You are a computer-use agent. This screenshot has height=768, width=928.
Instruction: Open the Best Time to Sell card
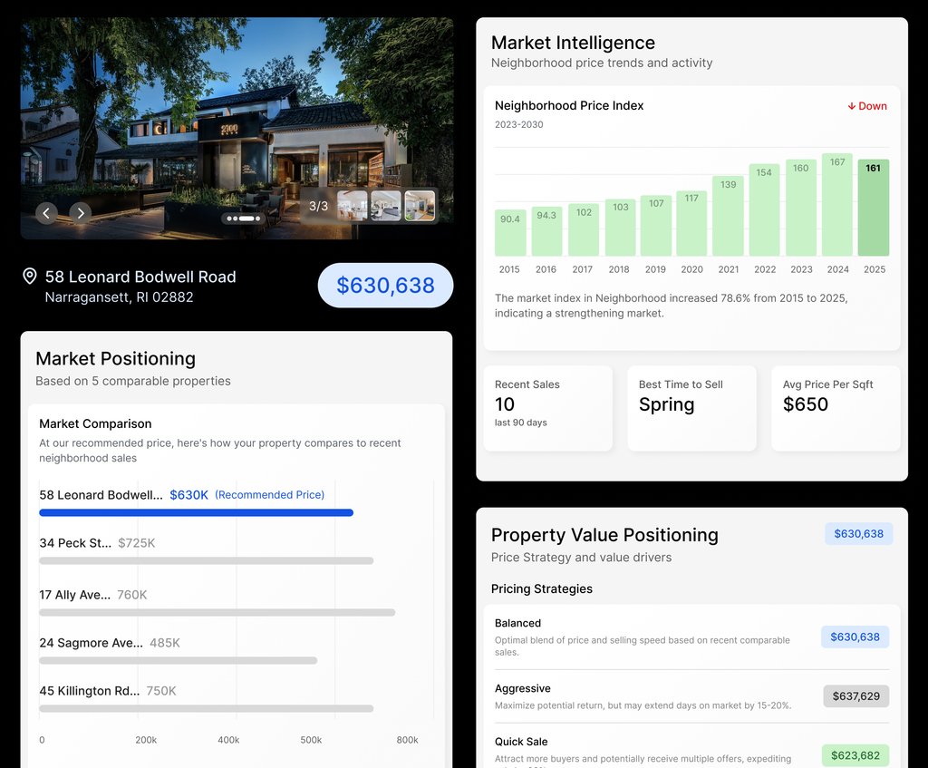point(691,408)
